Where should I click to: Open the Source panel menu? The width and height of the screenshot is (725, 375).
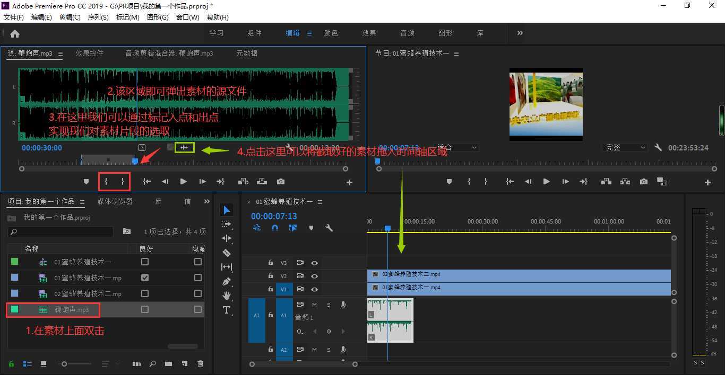pyautogui.click(x=61, y=53)
